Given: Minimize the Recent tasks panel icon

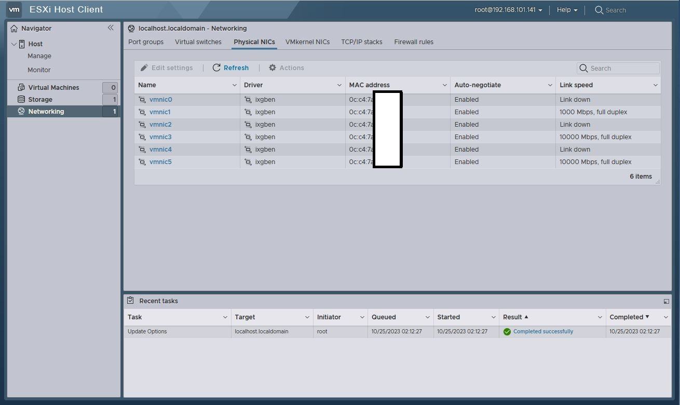Looking at the screenshot, I should 666,301.
